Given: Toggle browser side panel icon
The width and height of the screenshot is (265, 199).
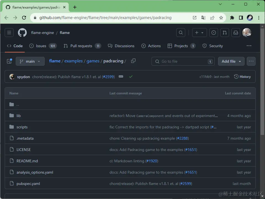Looking at the screenshot, I should click(241, 18).
